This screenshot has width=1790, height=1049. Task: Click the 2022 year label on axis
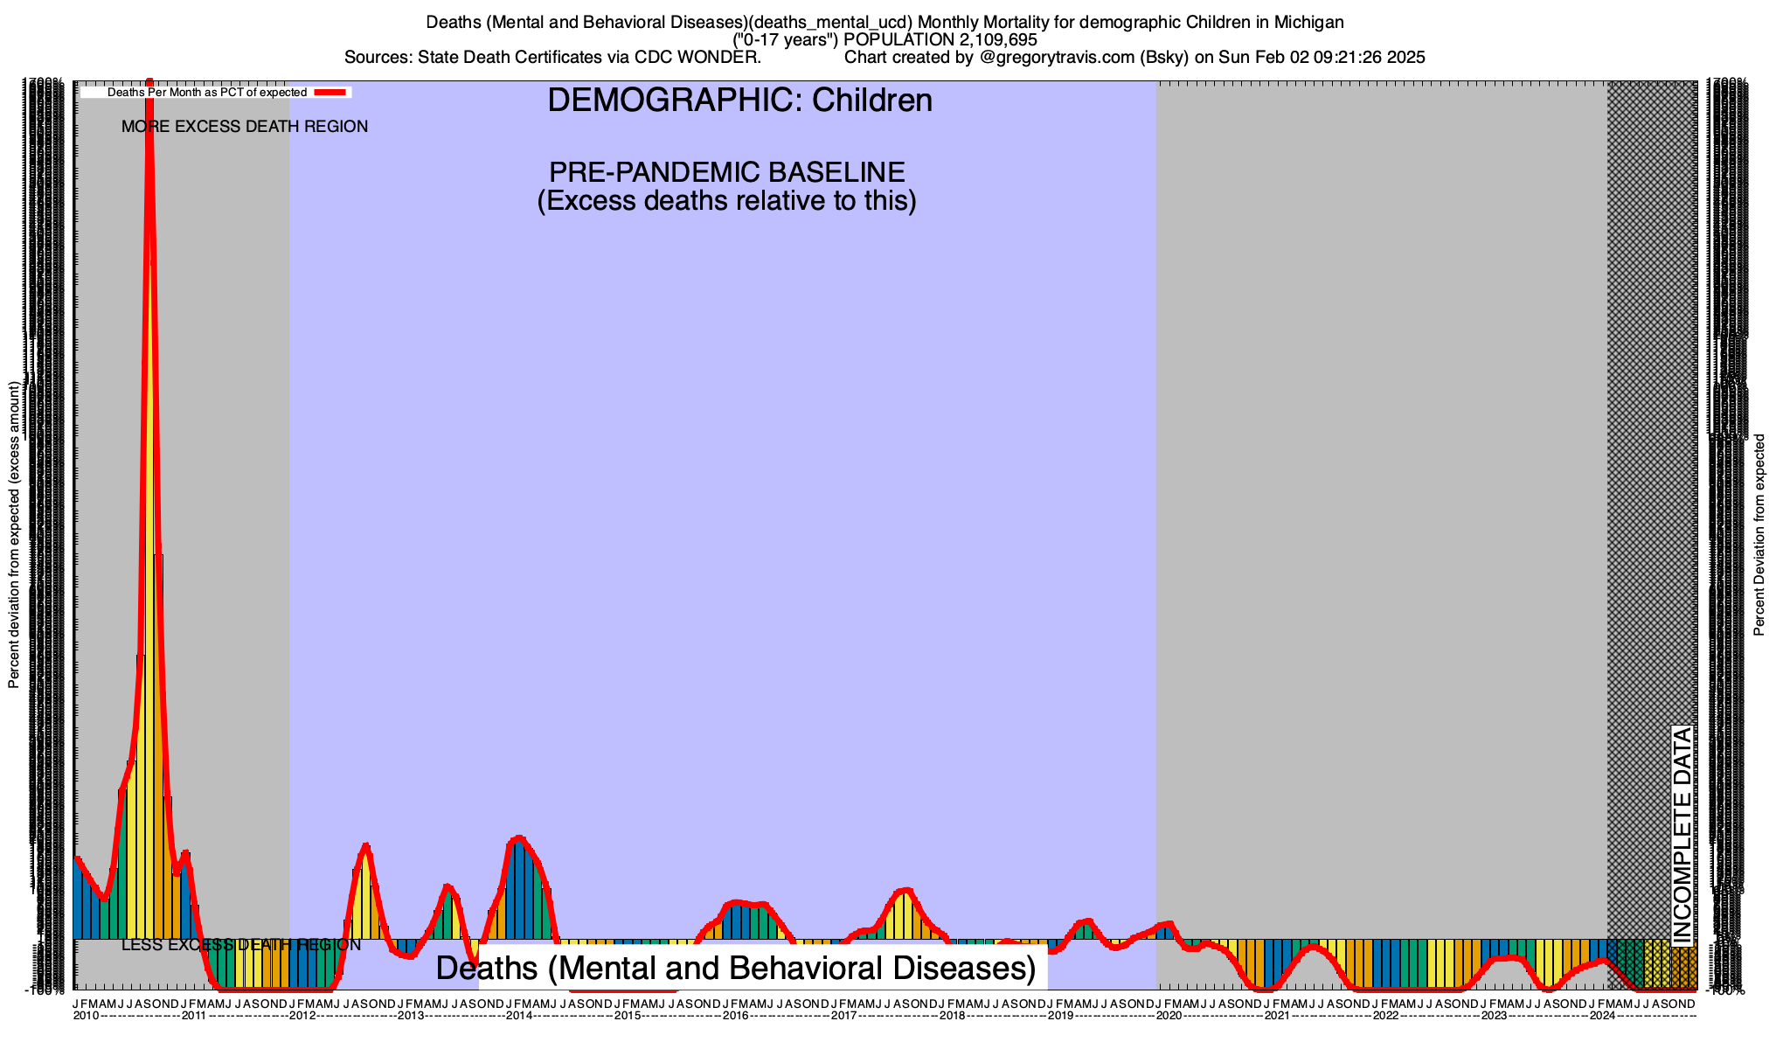pos(1385,1016)
